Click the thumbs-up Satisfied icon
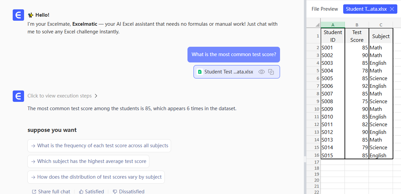This screenshot has width=401, height=194. click(x=81, y=192)
